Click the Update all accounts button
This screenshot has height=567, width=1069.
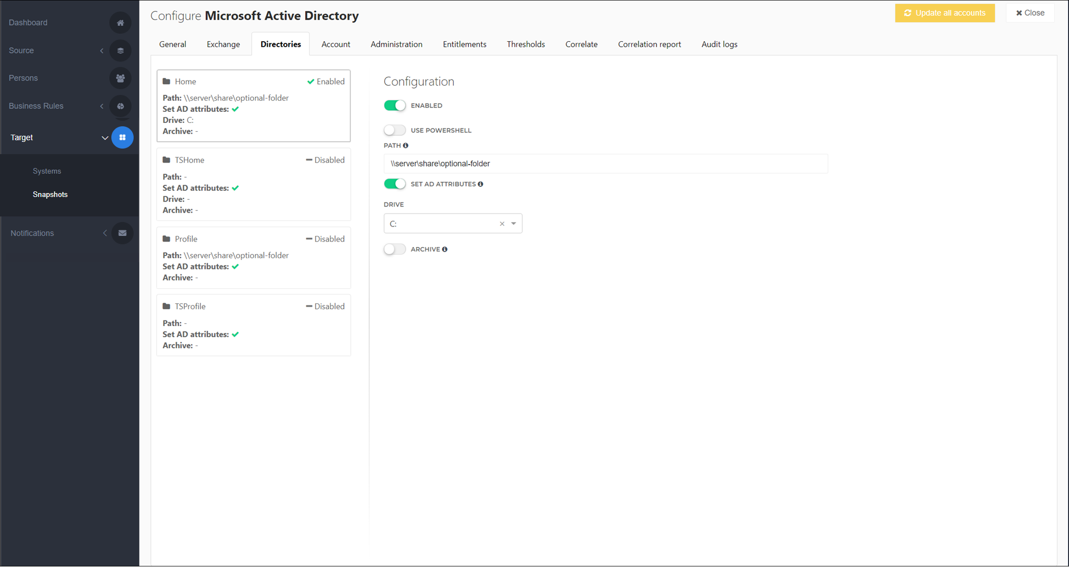coord(945,13)
